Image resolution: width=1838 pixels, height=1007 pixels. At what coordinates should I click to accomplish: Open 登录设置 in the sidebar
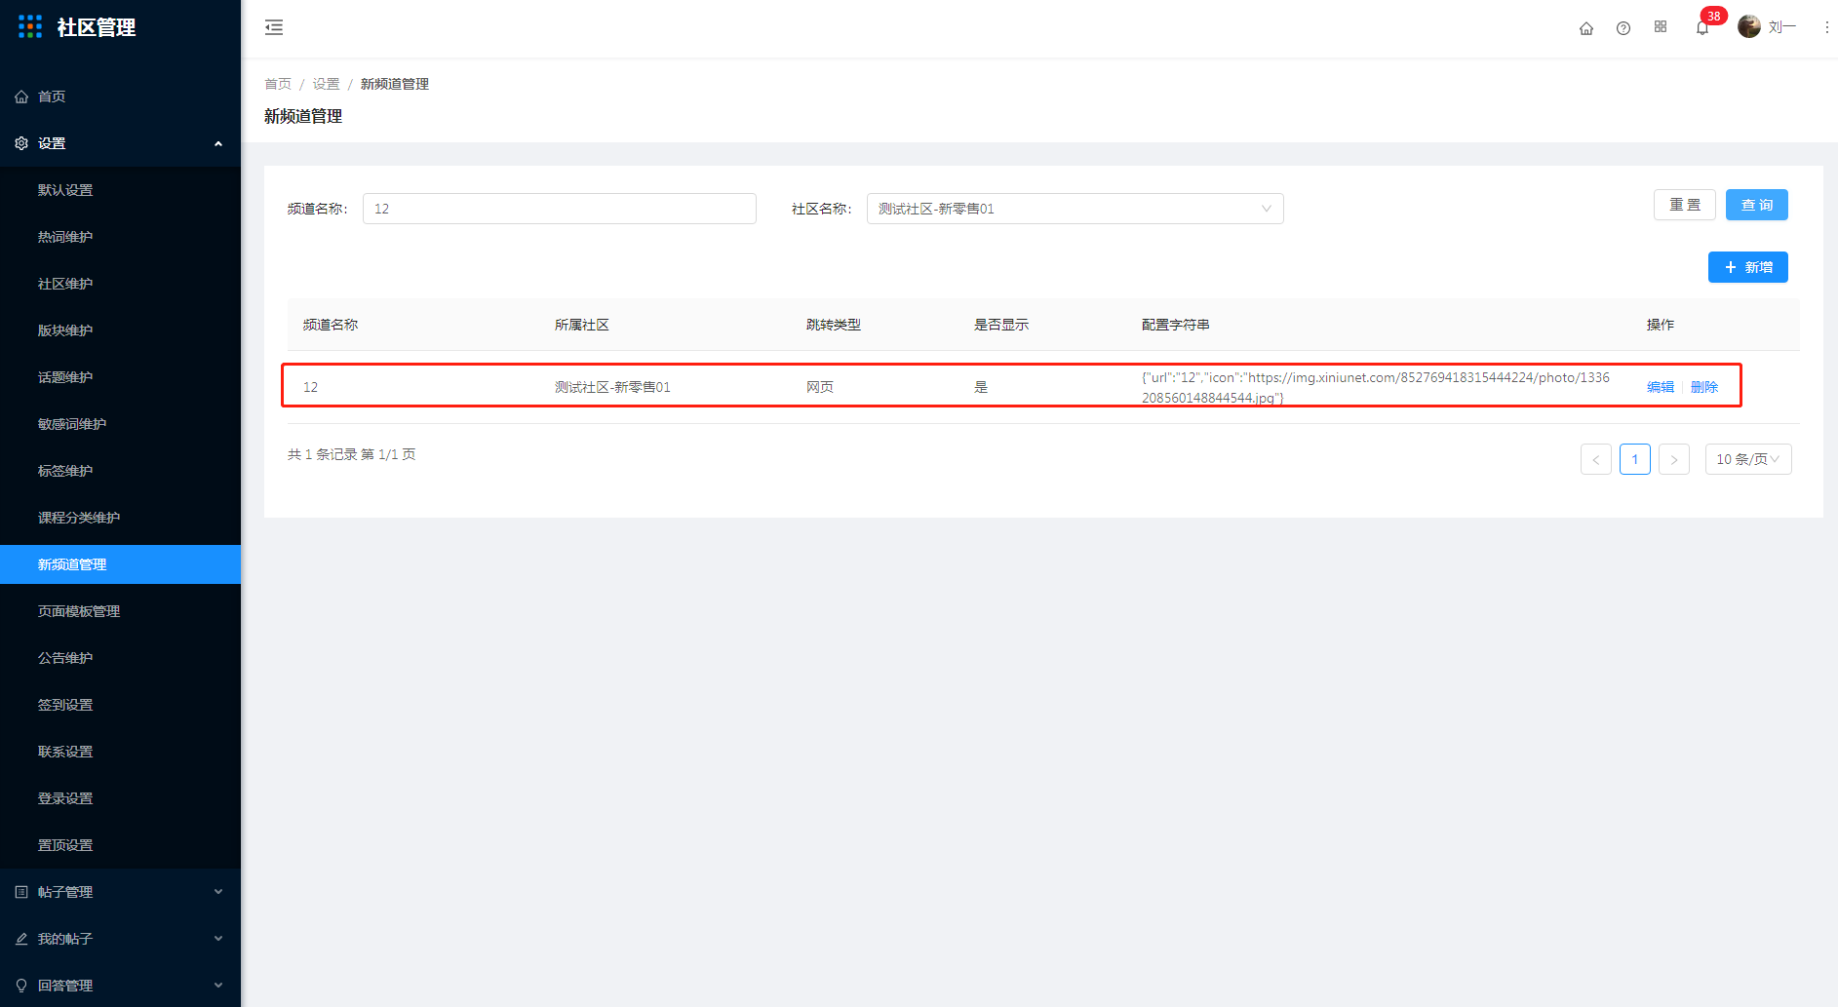120,798
